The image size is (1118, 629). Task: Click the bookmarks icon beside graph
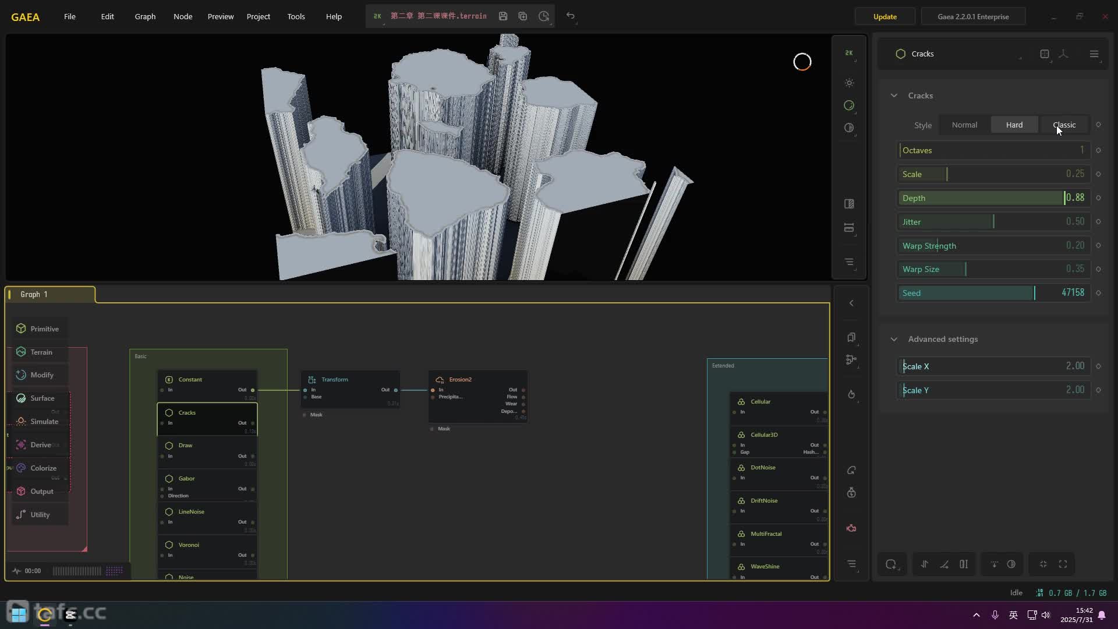click(851, 338)
